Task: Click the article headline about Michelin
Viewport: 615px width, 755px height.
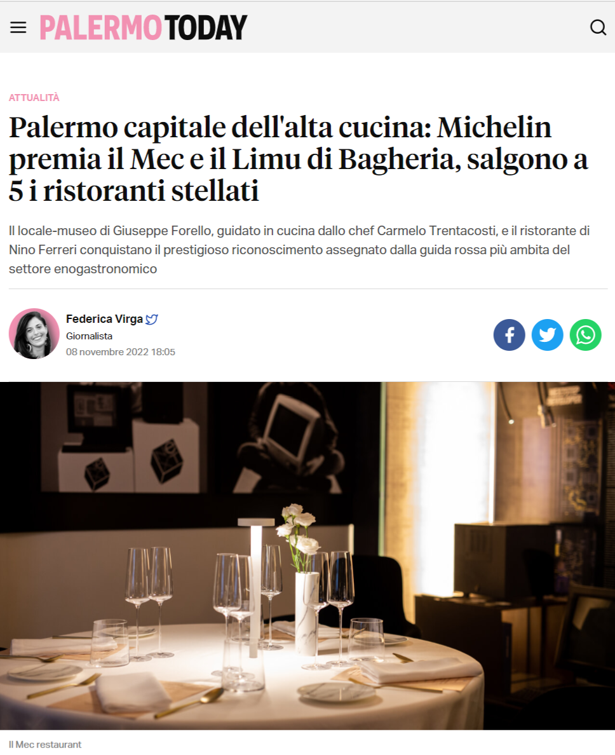Action: [299, 159]
